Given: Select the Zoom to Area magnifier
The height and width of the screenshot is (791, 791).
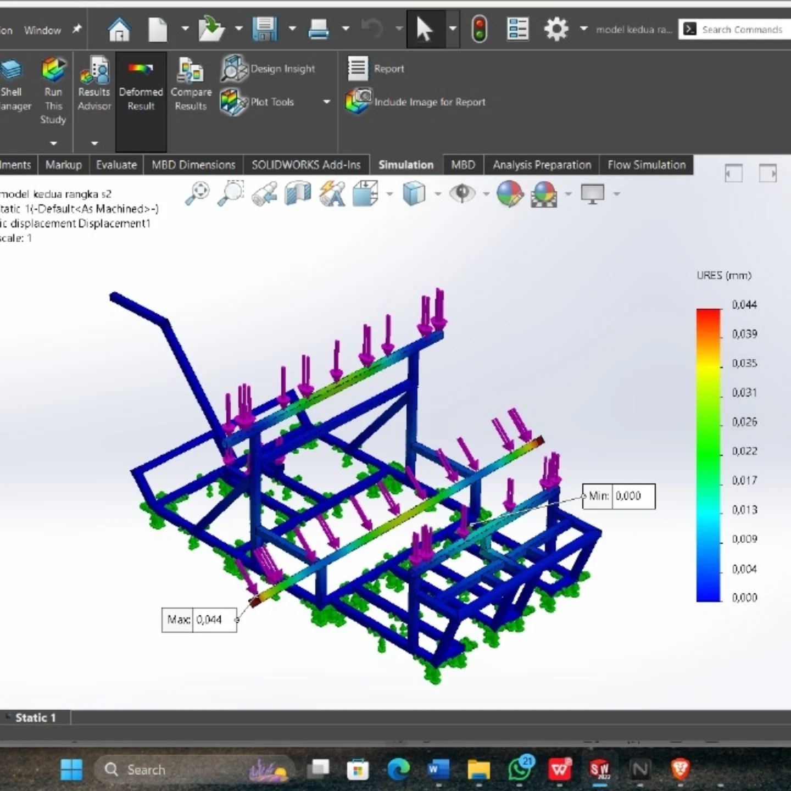Looking at the screenshot, I should pos(231,193).
